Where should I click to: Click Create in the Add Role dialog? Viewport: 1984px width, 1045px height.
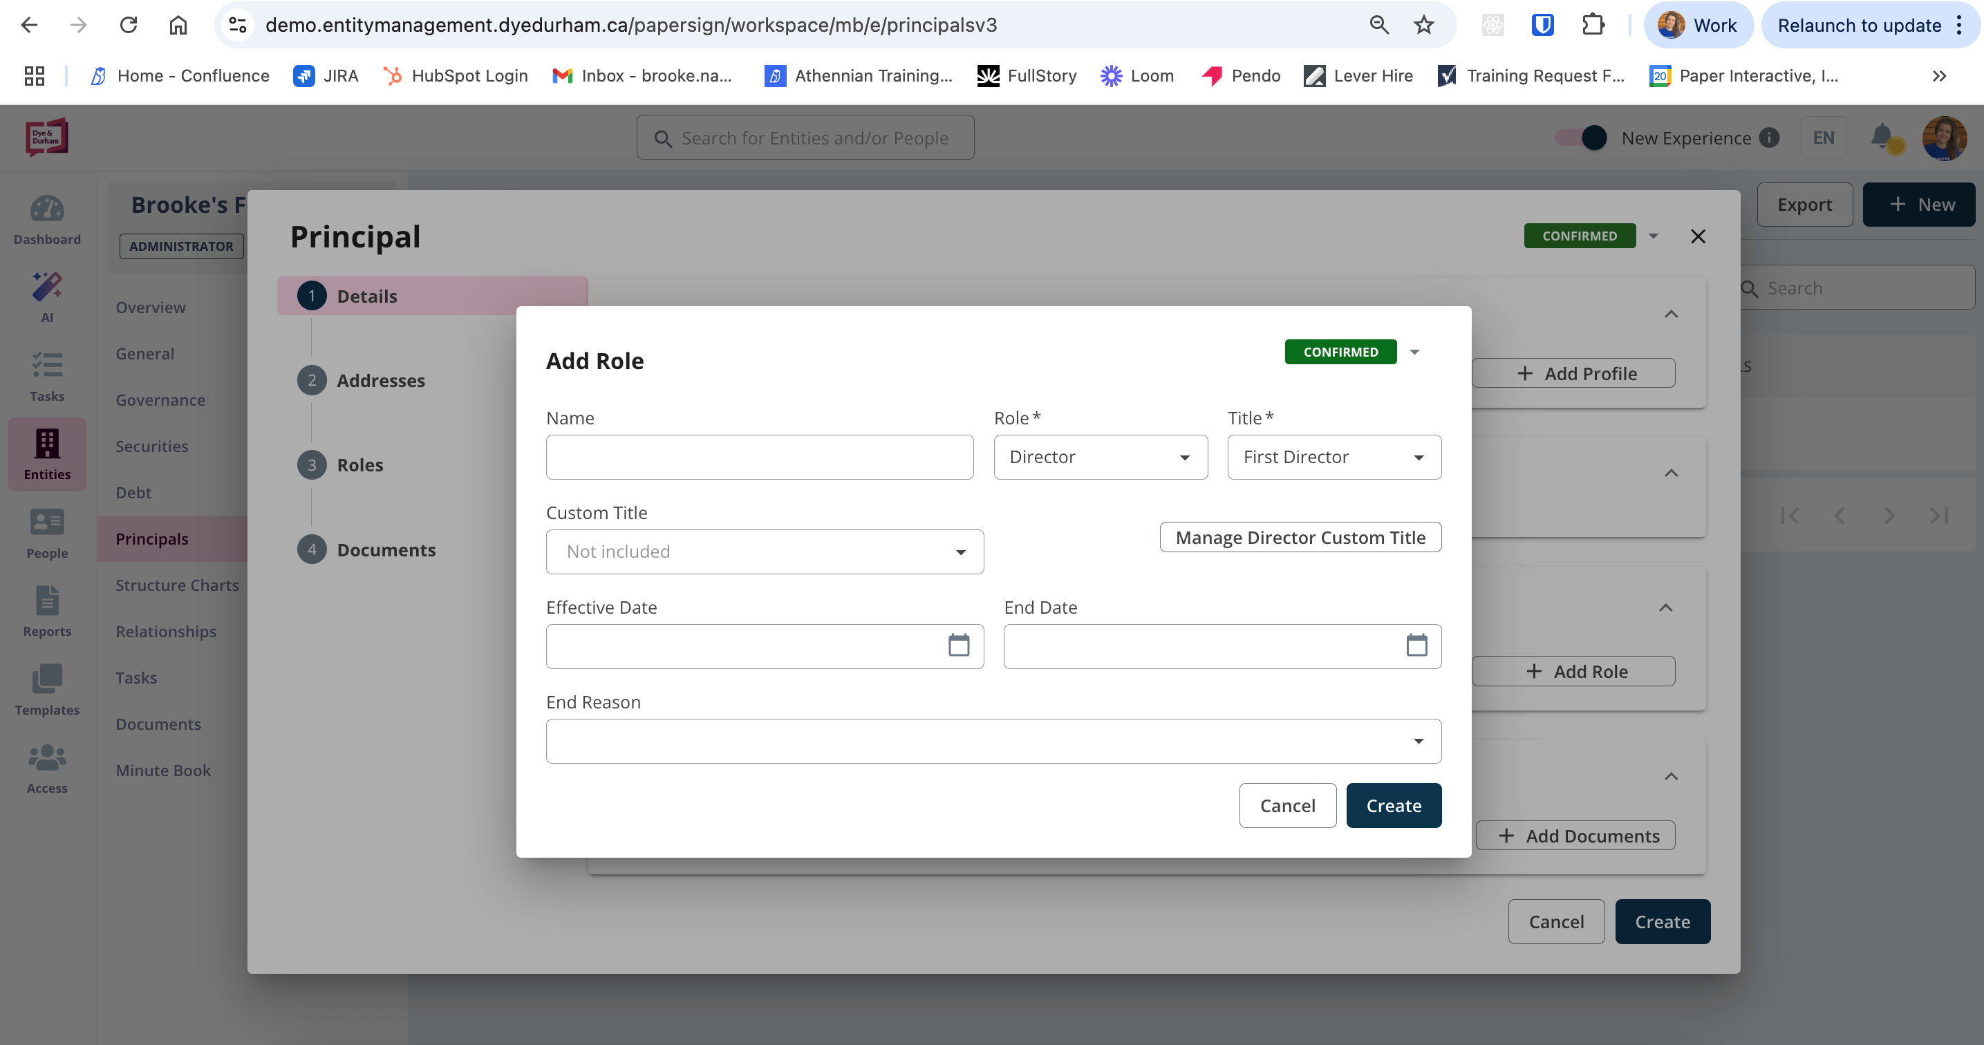pos(1393,805)
